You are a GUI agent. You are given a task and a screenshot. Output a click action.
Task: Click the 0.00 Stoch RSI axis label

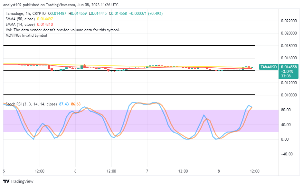coord(285,139)
